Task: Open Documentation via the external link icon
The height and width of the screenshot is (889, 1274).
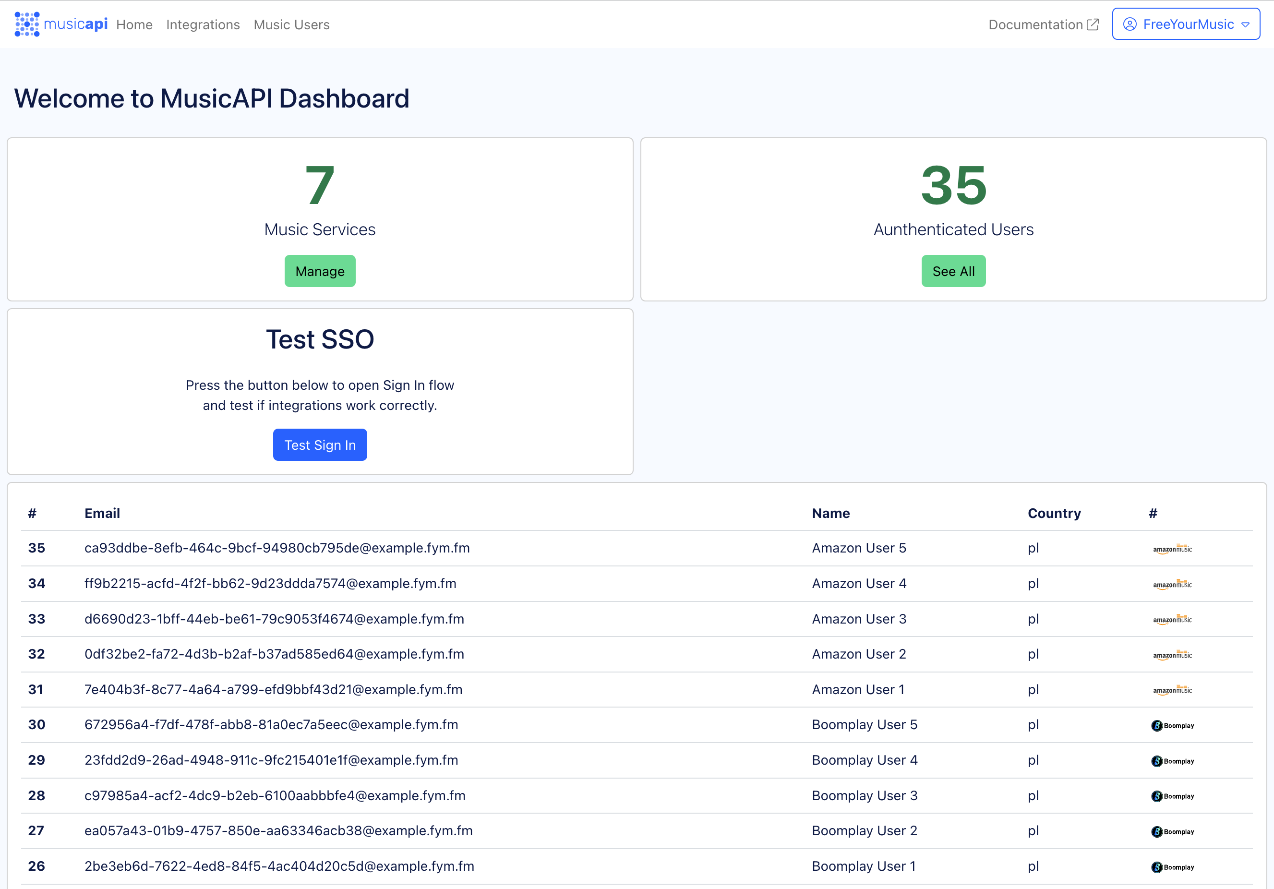Action: point(1093,24)
